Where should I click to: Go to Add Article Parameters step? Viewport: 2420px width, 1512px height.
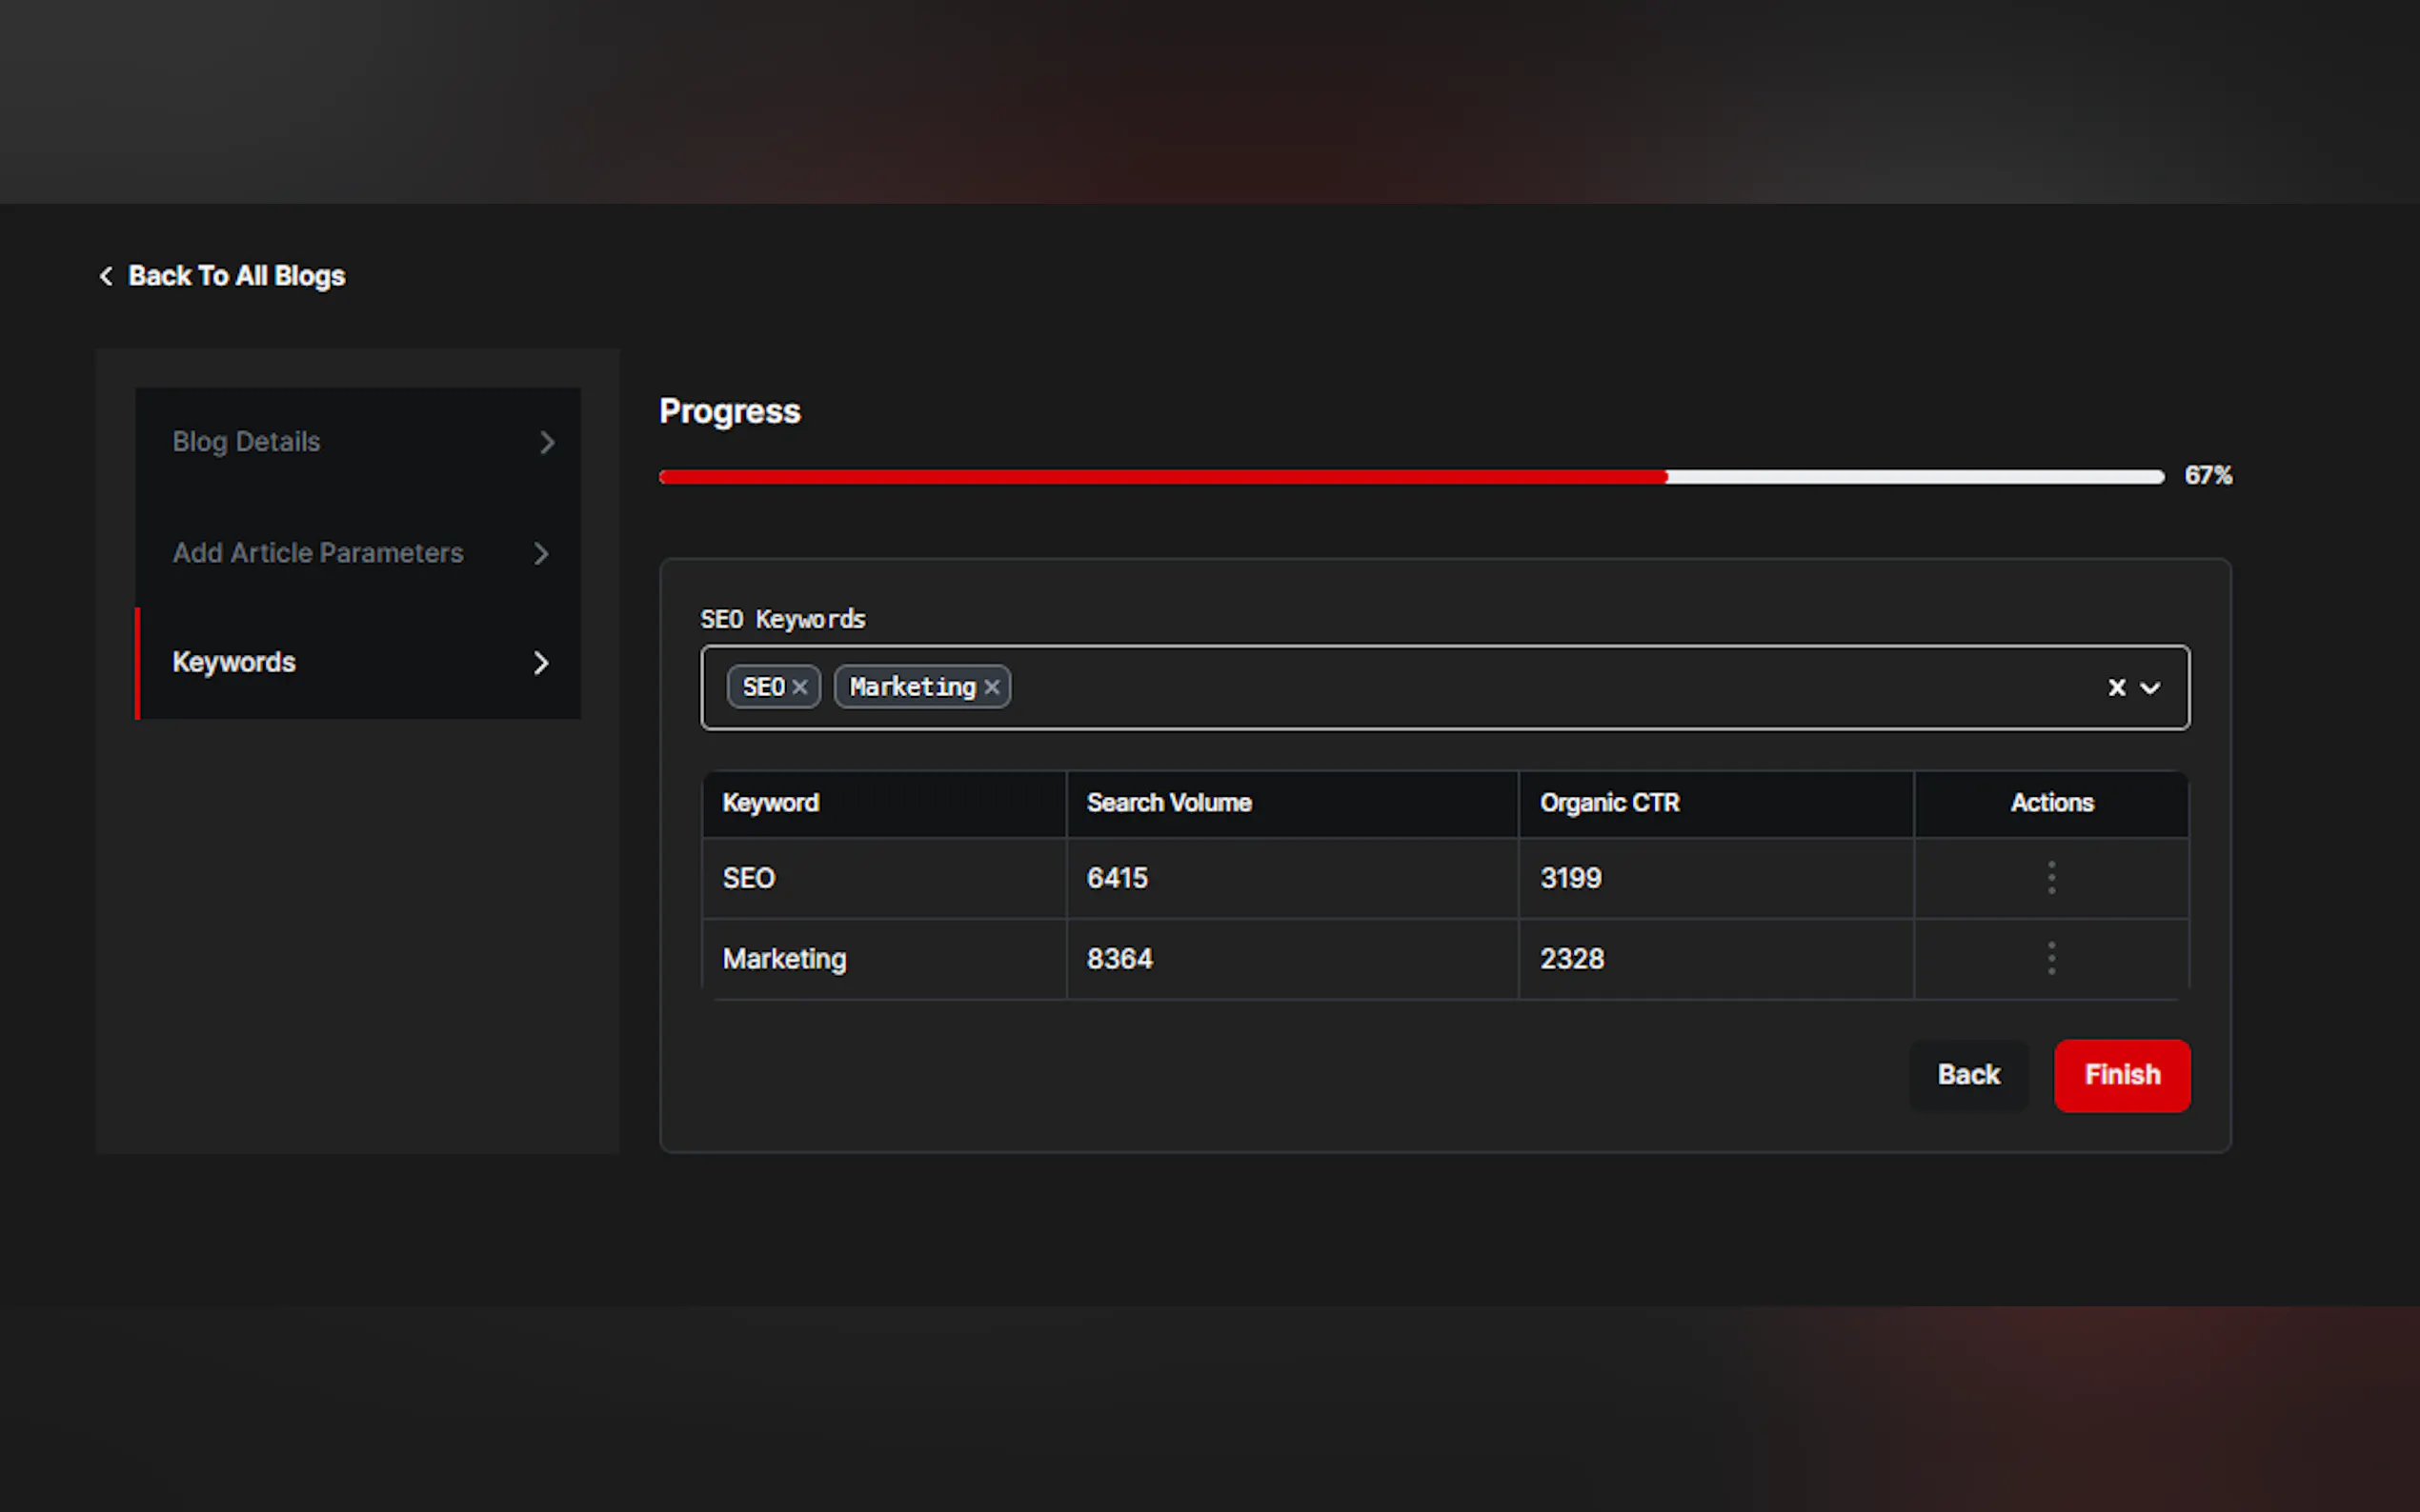317,553
